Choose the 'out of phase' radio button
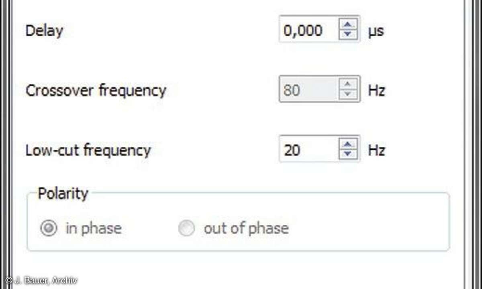 click(x=186, y=229)
